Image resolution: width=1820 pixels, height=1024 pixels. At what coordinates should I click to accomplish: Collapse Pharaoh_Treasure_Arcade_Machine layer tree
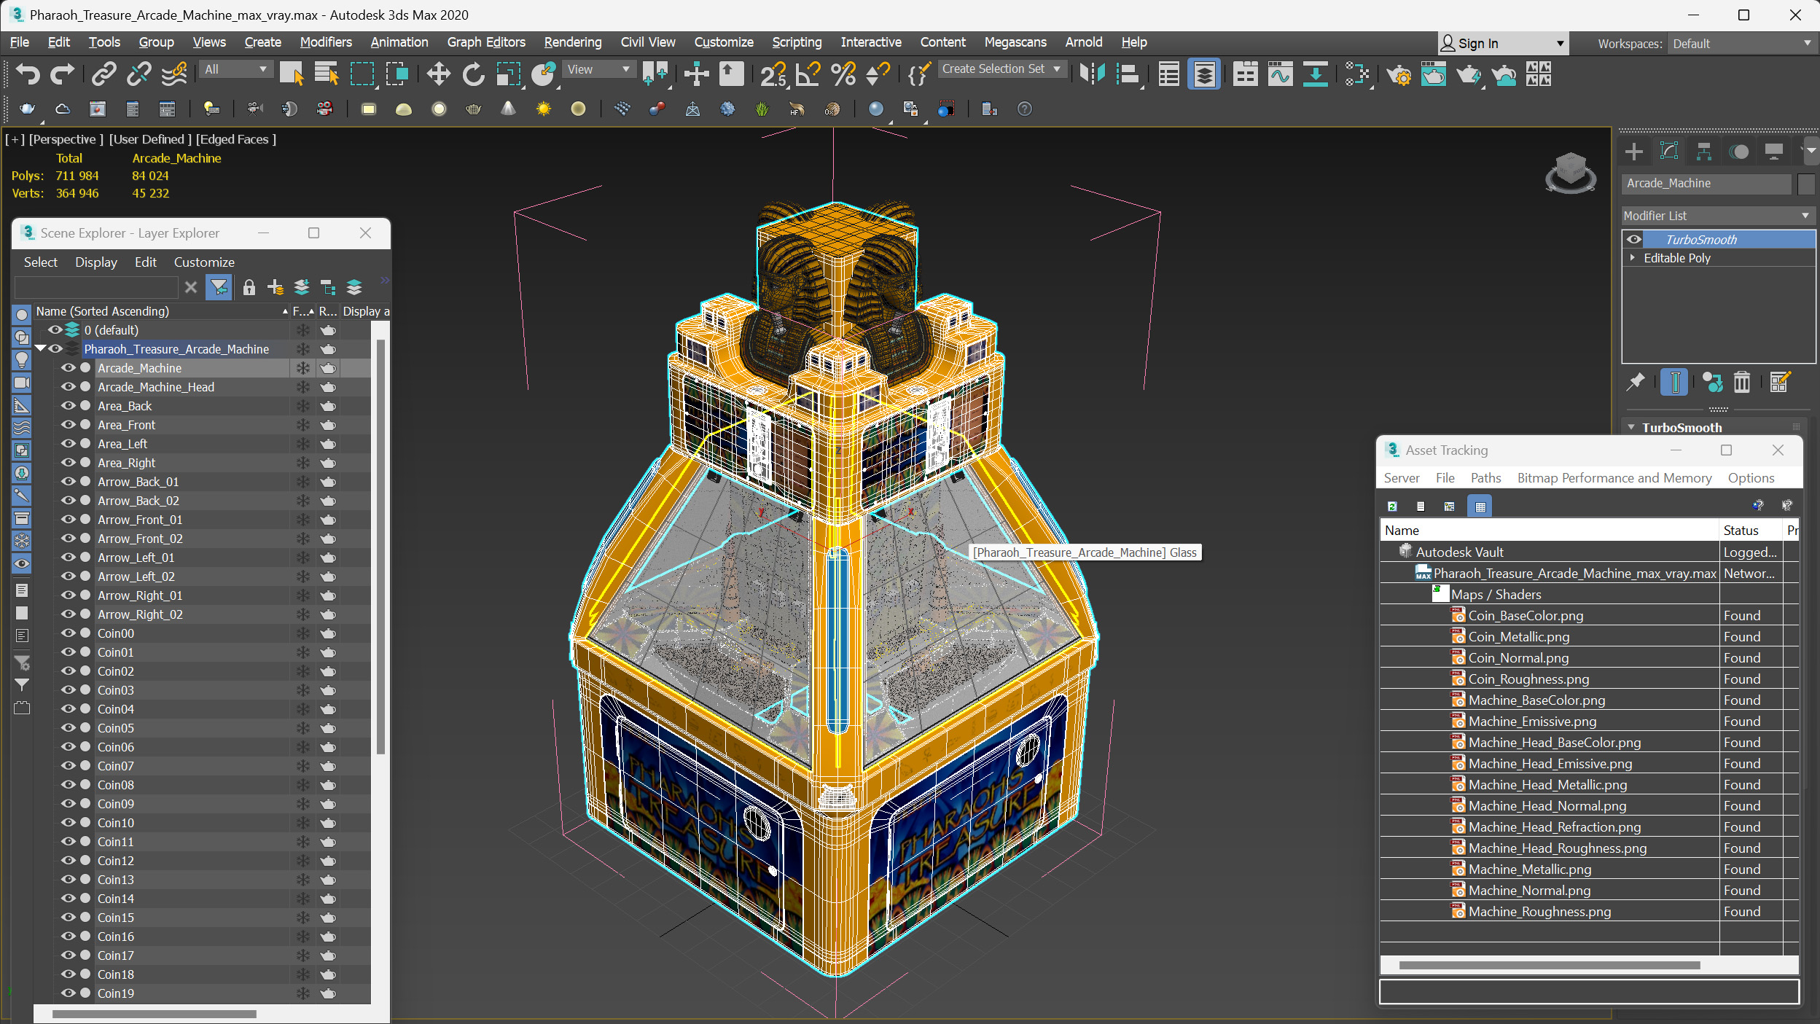click(41, 348)
